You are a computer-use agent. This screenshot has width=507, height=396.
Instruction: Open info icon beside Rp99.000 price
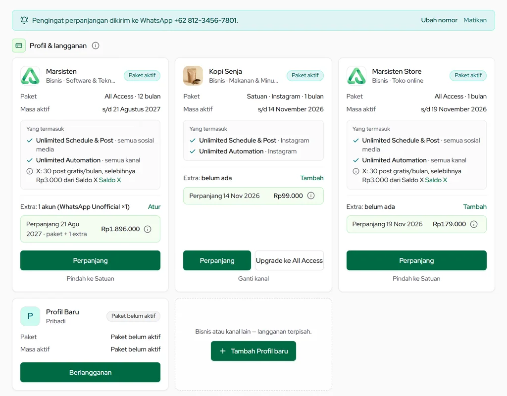(311, 196)
